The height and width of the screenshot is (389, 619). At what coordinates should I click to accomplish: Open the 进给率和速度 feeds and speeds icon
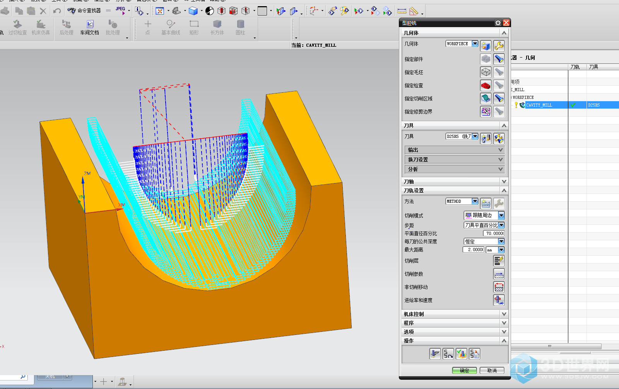point(499,300)
